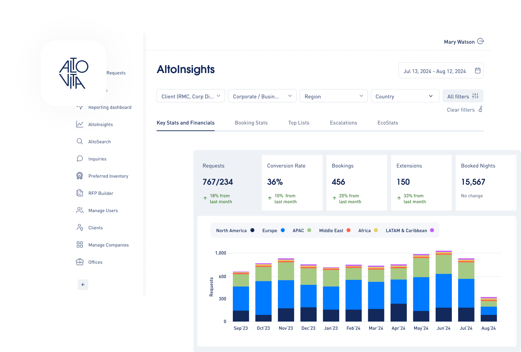The height and width of the screenshot is (352, 521).
Task: Click the Reporting dashboard link
Action: click(110, 107)
